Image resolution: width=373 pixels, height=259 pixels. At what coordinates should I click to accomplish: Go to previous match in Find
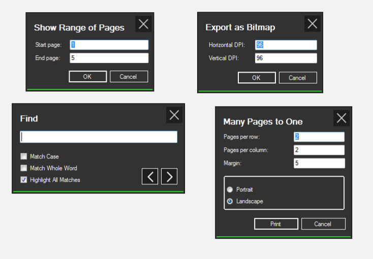pos(150,176)
